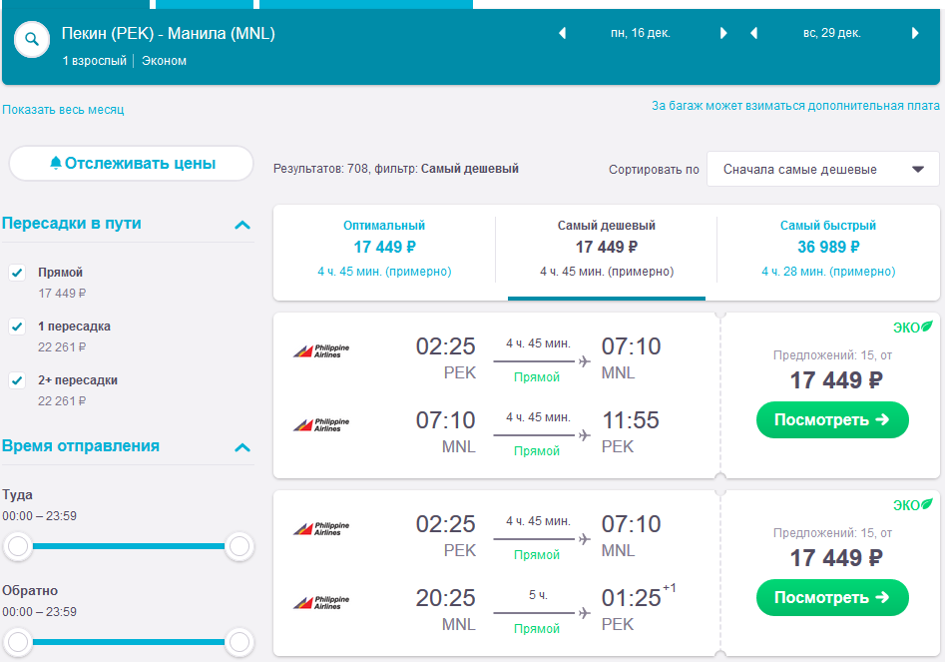Uncheck the Прямой flights checkbox
Screen dimensions: 945x662
pos(17,273)
